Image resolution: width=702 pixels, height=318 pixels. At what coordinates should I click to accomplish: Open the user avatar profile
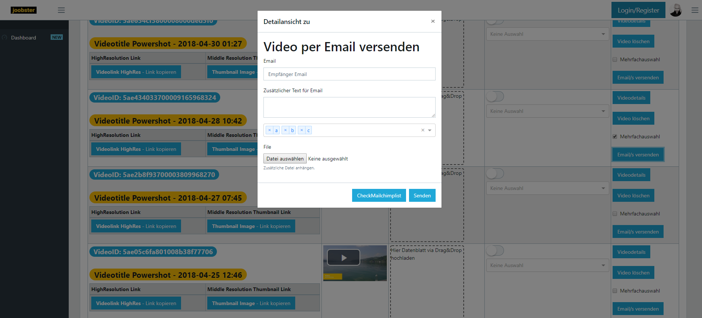[x=676, y=10]
